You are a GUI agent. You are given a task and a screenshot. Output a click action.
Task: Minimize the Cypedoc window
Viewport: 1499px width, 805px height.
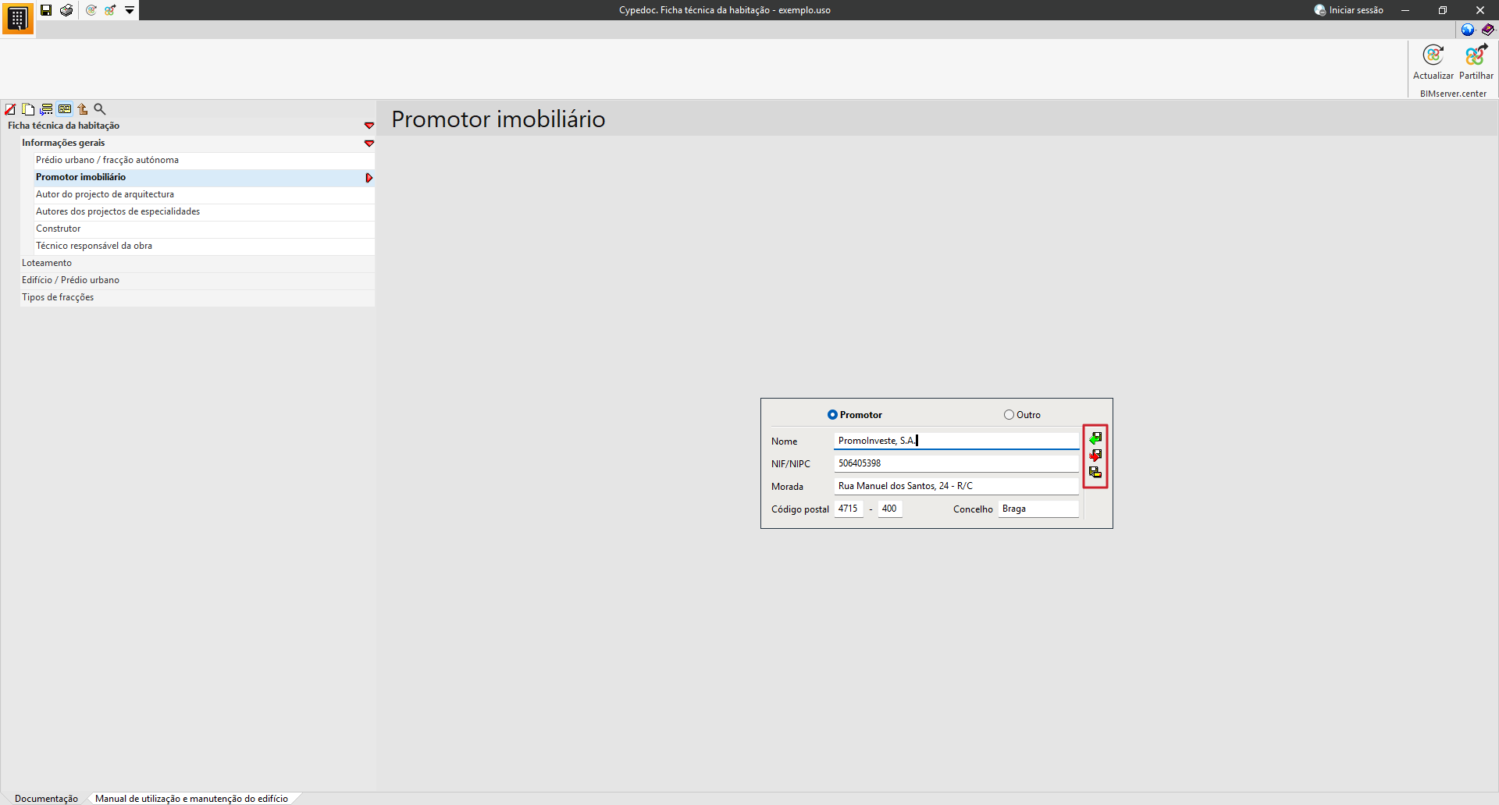1405,10
